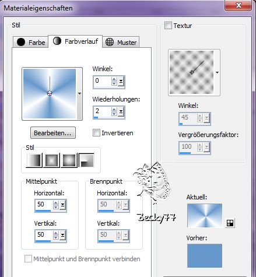
Task: Select the rectangular gradient style icon
Action: (51, 160)
